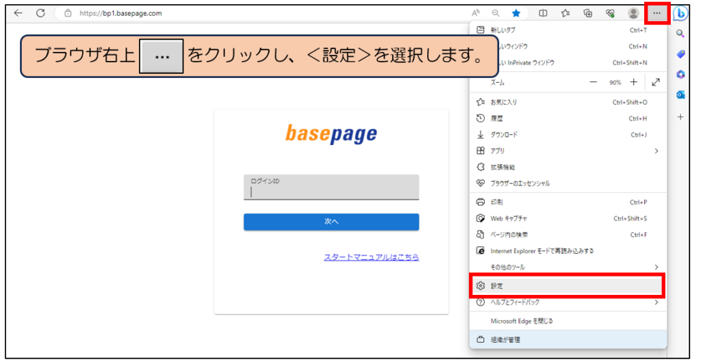Open the Outlook icon in sidebar
The width and height of the screenshot is (701, 362).
680,95
